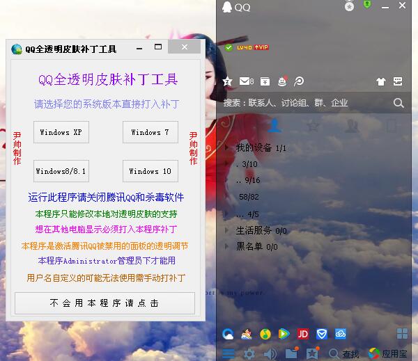
Task: Open 应用宝 app store button
Action: click(387, 353)
